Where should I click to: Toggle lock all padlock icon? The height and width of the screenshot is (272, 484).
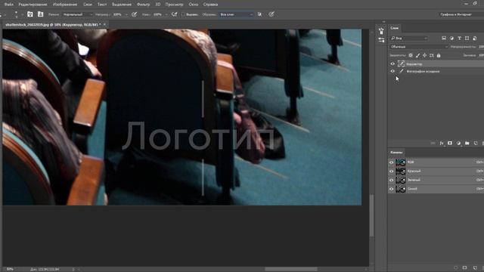click(x=439, y=55)
